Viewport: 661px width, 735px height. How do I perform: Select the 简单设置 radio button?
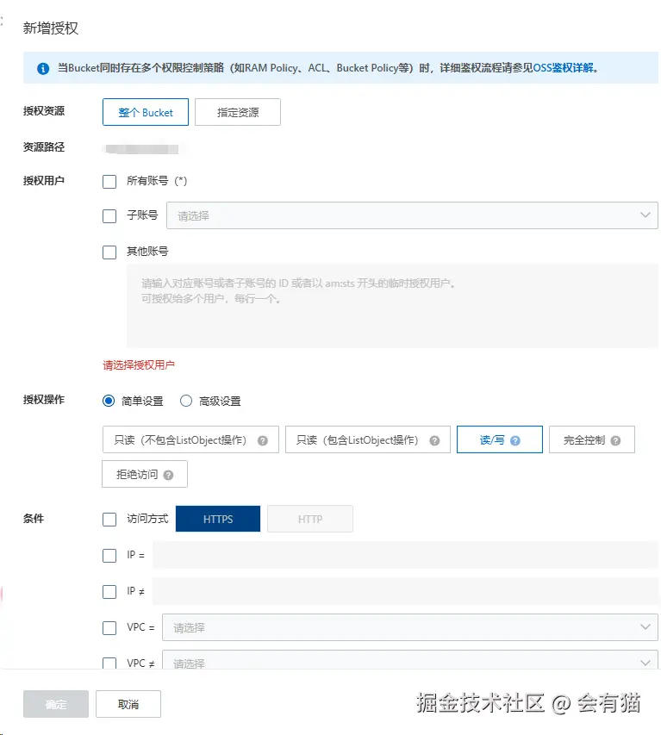(x=109, y=402)
